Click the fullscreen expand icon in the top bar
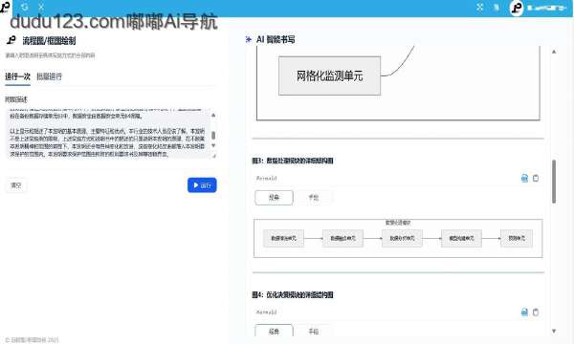This screenshot has width=574, height=344. (480, 7)
